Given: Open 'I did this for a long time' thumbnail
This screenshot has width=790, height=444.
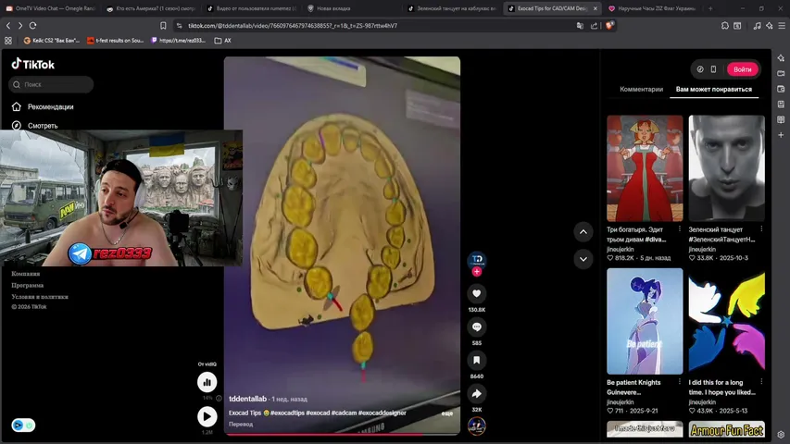Looking at the screenshot, I should [726, 321].
